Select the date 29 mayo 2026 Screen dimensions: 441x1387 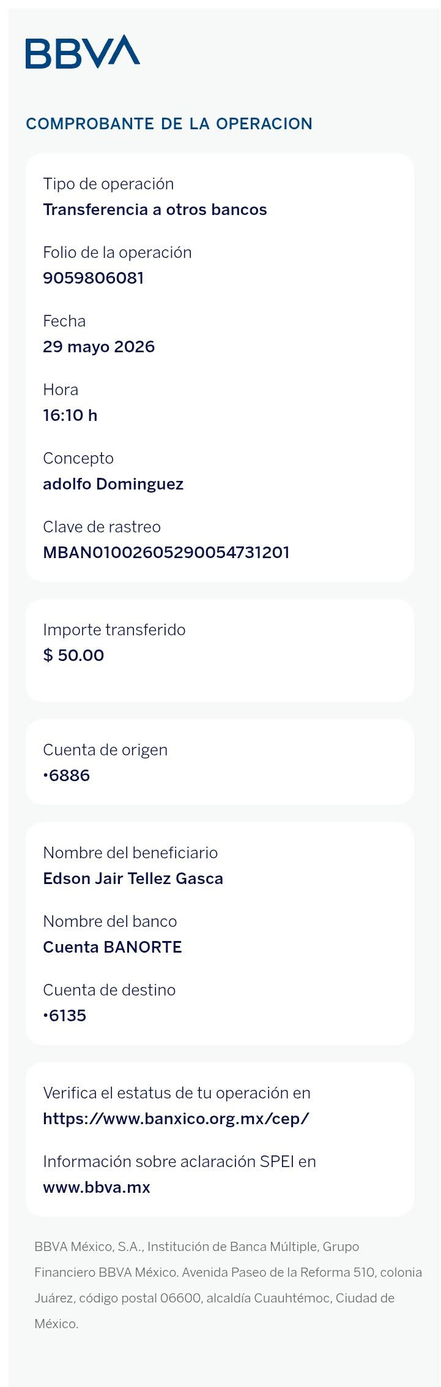99,347
